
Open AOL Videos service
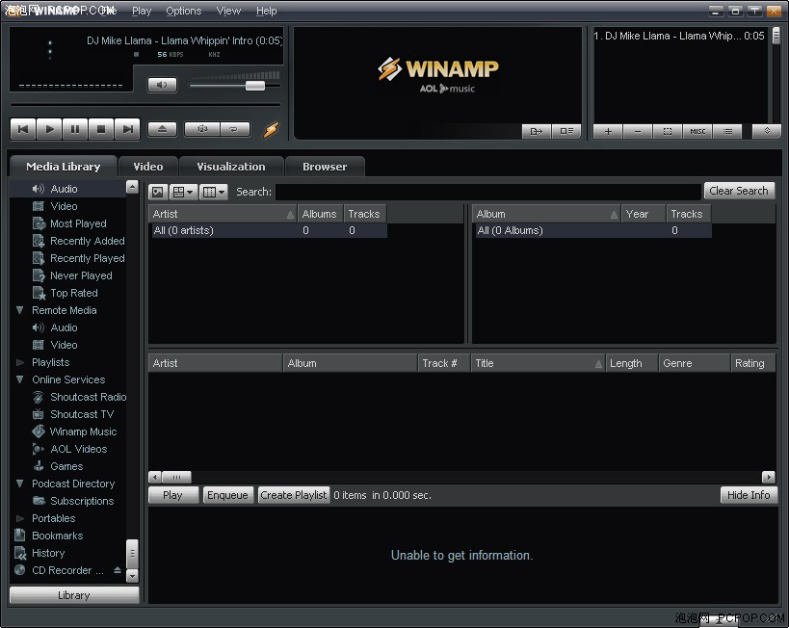[78, 449]
